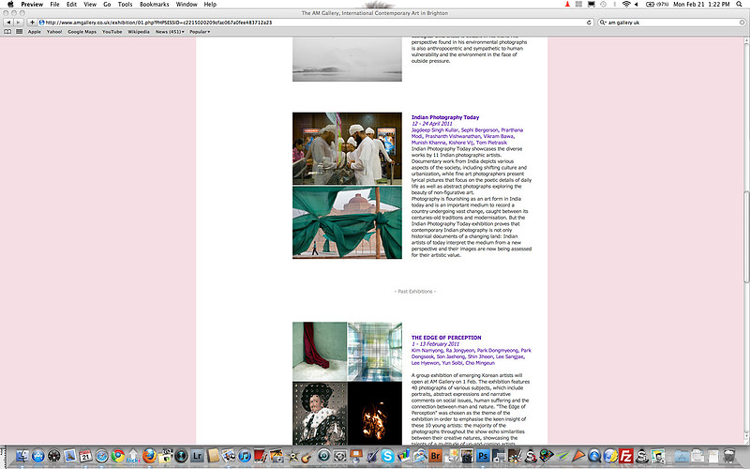
Task: Clear the search field with the x icon
Action: point(742,23)
